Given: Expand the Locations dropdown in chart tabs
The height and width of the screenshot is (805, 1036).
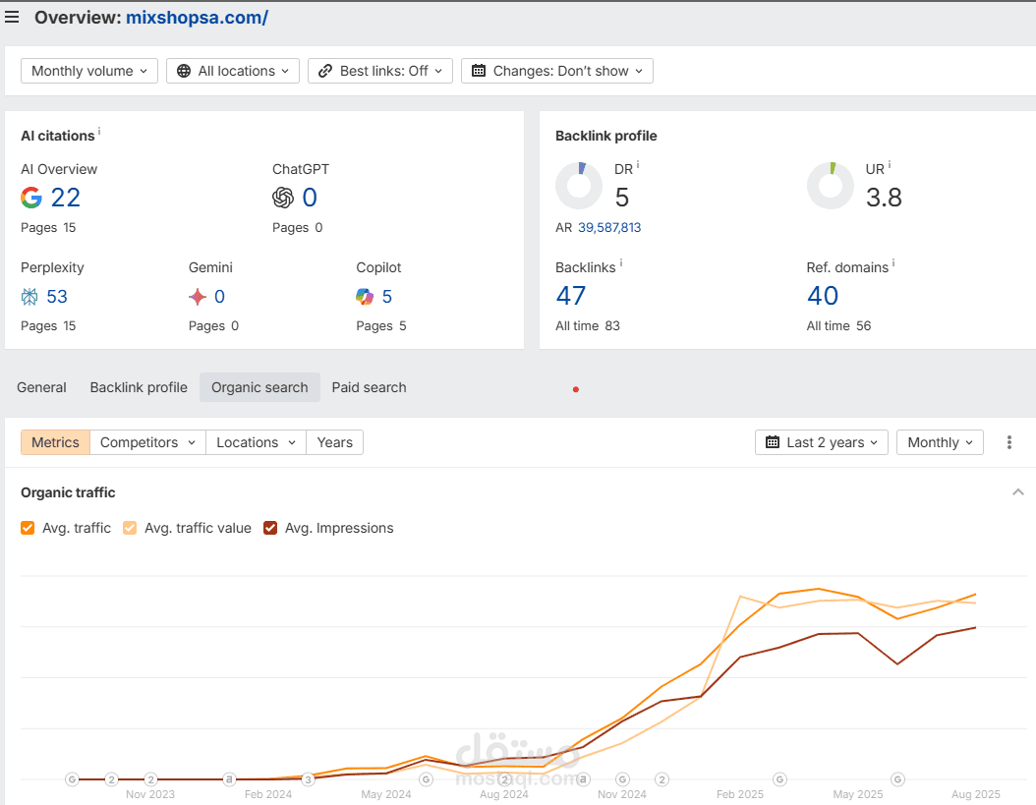Looking at the screenshot, I should 256,442.
